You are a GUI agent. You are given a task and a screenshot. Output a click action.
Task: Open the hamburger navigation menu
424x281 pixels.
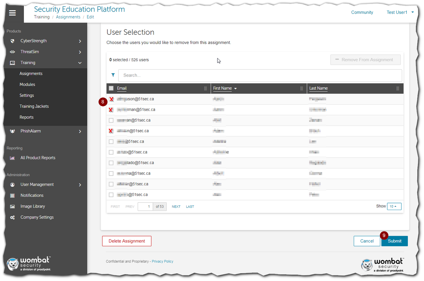(13, 13)
